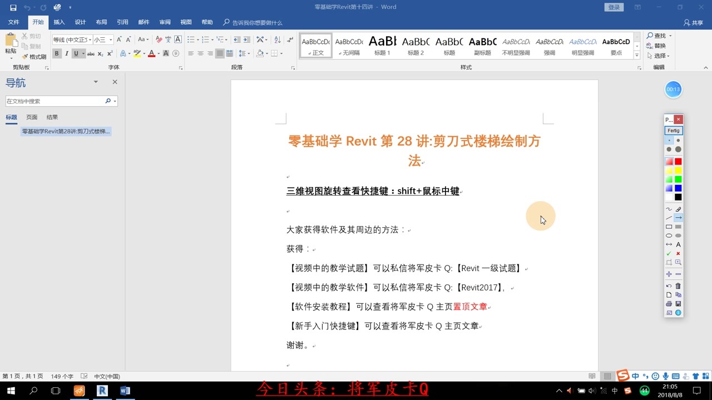Select the freehand curve pen tool
This screenshot has height=400, width=712.
coord(669,209)
